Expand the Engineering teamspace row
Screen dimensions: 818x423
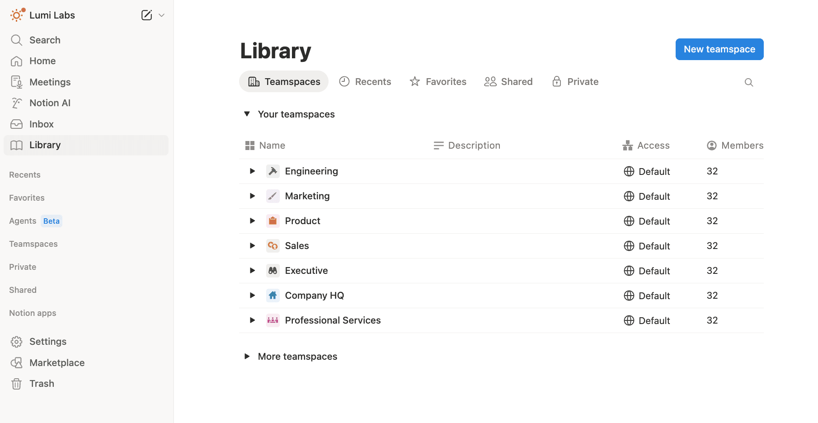pos(252,171)
